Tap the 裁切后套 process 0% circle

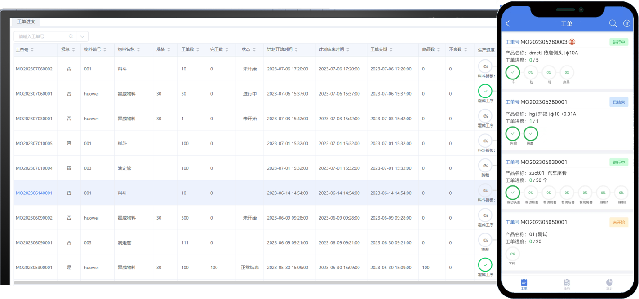coord(567,193)
